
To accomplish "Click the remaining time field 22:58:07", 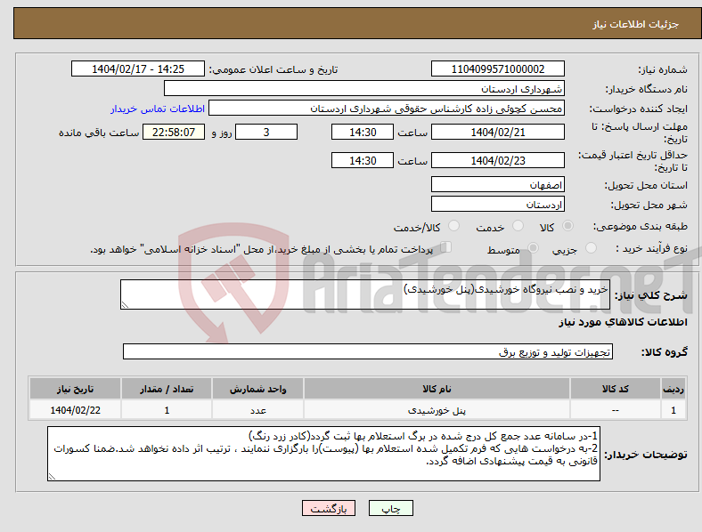I will pyautogui.click(x=174, y=132).
